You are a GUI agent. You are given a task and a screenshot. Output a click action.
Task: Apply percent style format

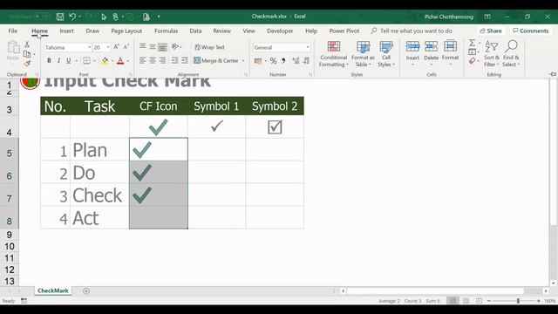(x=273, y=61)
